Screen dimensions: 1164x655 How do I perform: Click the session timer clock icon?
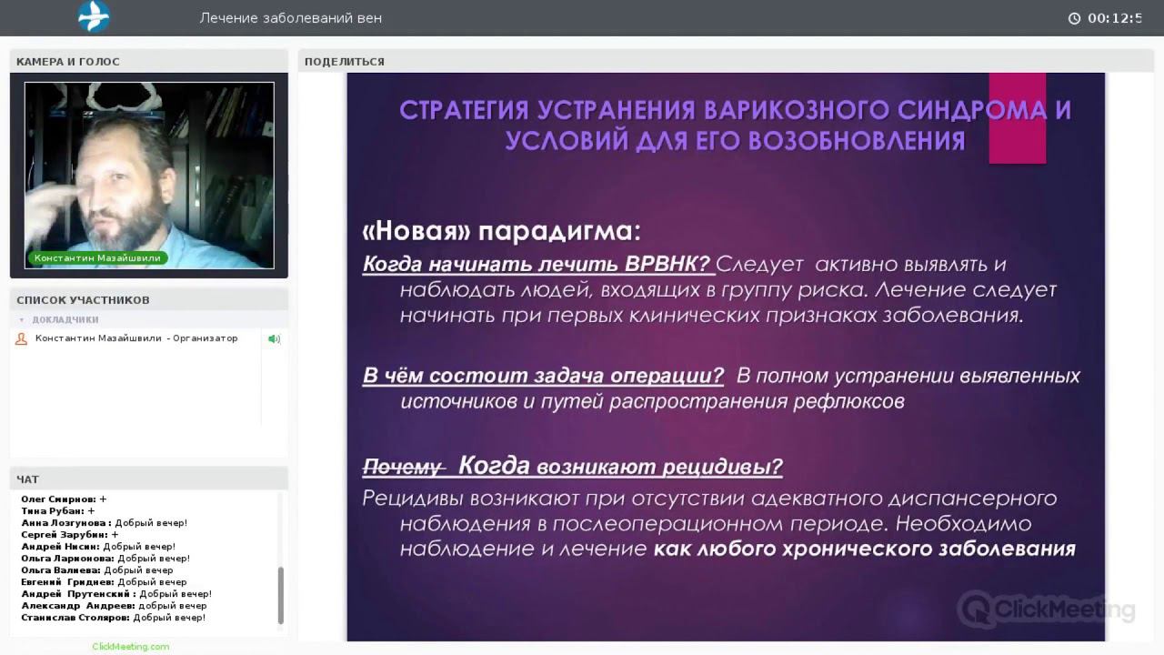coord(1074,18)
